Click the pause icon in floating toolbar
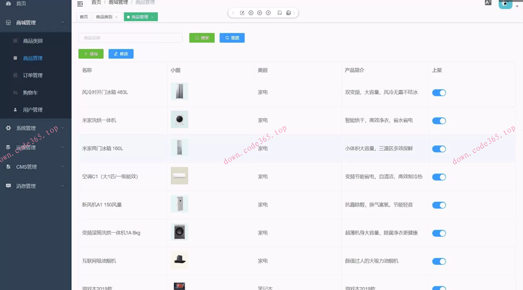This screenshot has height=290, width=523. (260, 13)
